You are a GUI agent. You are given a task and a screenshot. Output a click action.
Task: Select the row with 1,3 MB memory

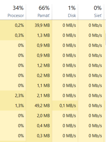[x=53, y=35]
